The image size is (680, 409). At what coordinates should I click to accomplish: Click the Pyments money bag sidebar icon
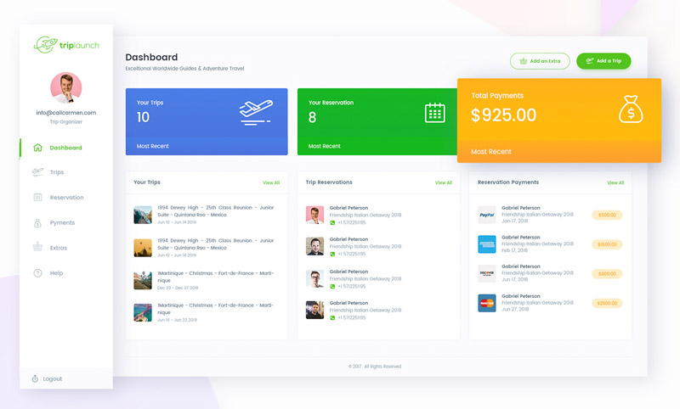[37, 223]
